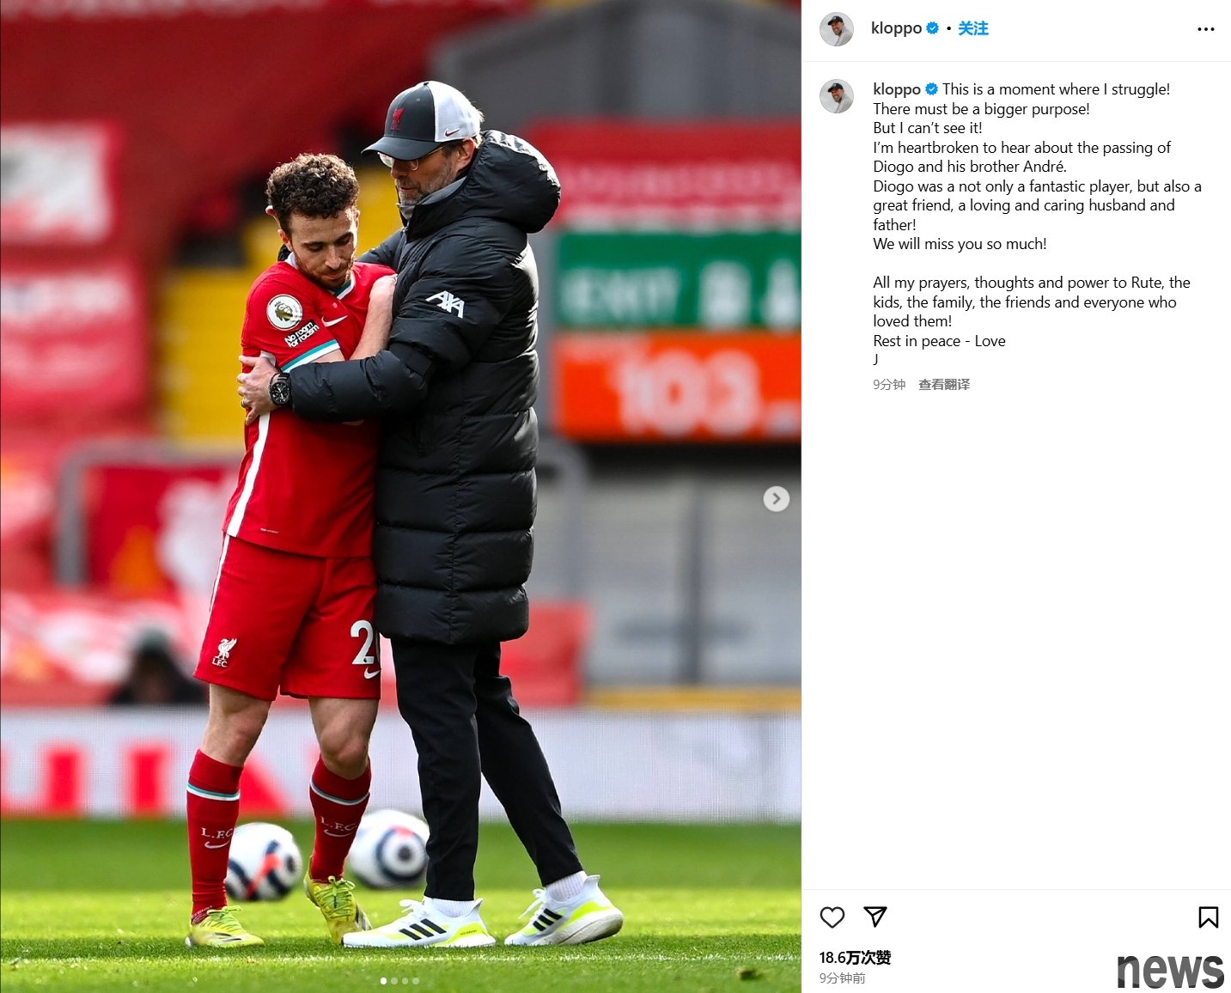
Task: Click the verified badge in the header
Action: point(932,28)
